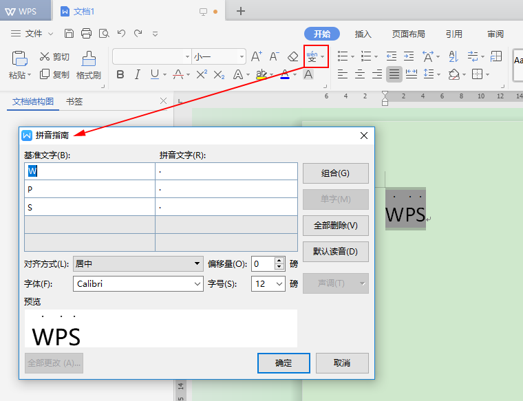
Task: Click 默认读音(D) button
Action: (x=336, y=251)
